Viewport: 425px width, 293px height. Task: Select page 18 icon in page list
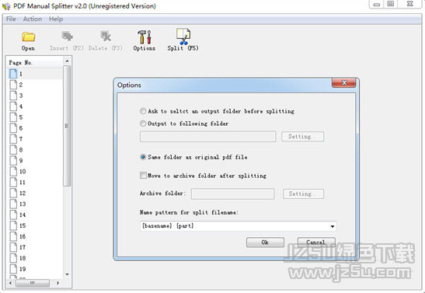click(x=13, y=258)
